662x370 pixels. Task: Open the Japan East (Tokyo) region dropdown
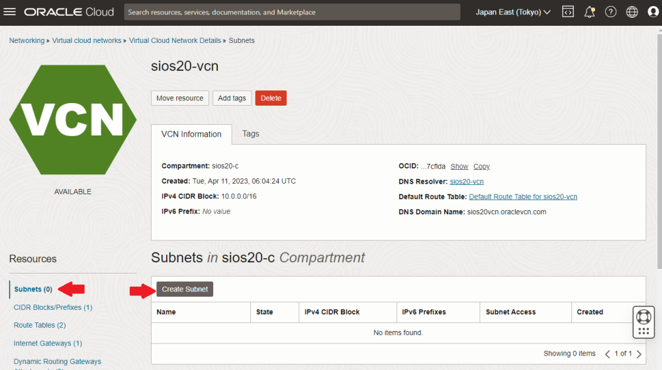513,12
